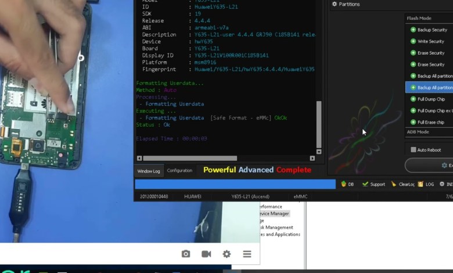Switch to the Window Log tab

click(149, 171)
